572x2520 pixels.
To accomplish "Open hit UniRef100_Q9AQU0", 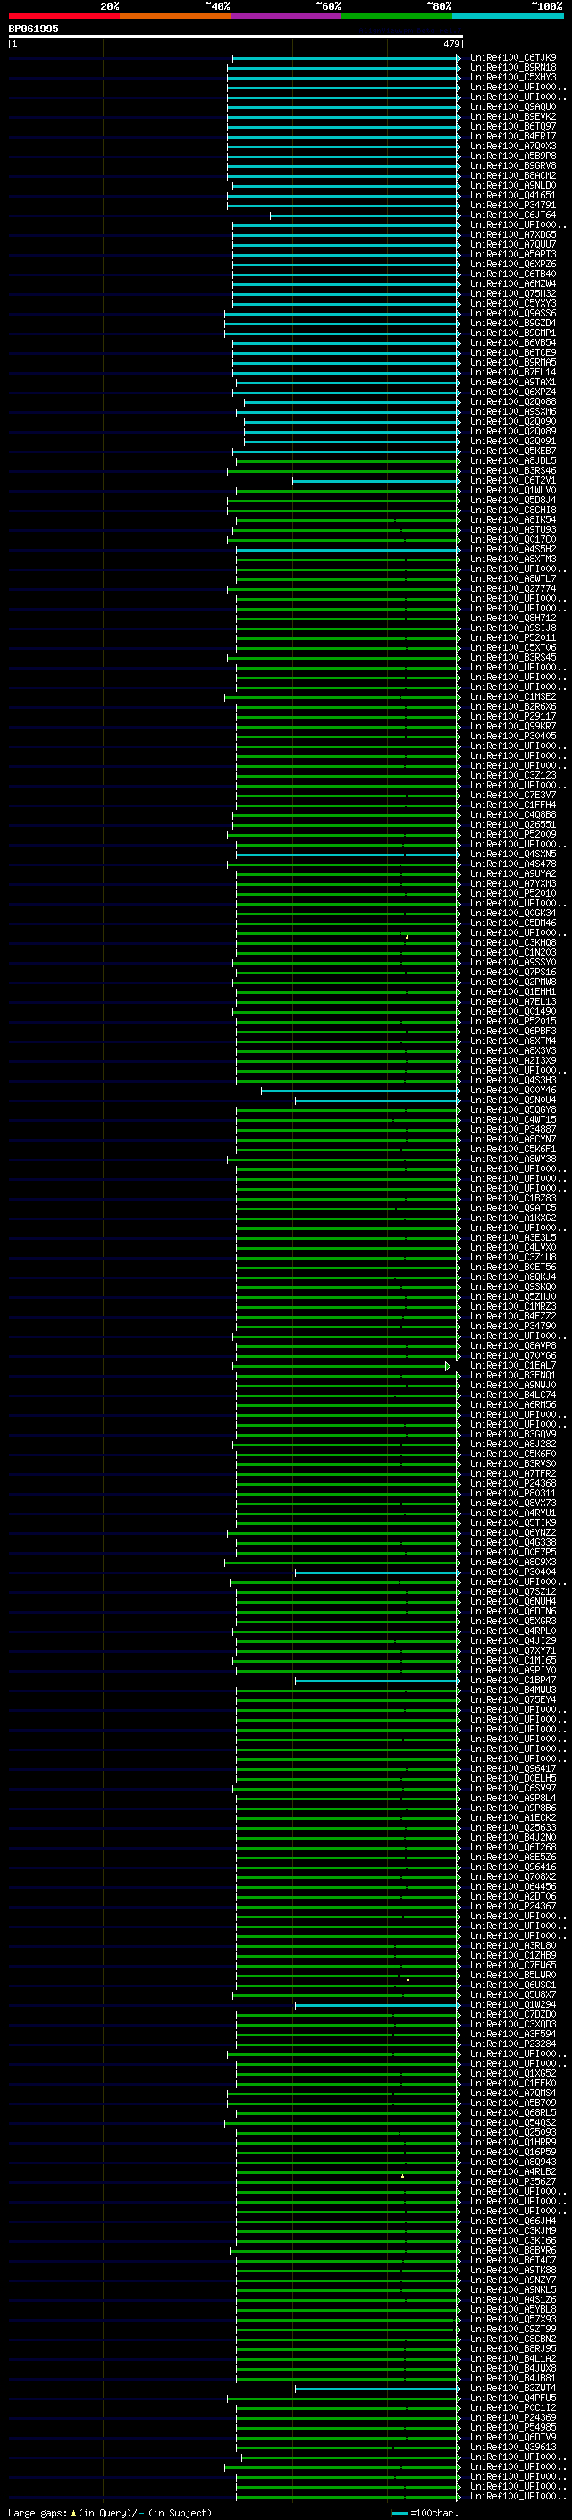I will tap(513, 106).
